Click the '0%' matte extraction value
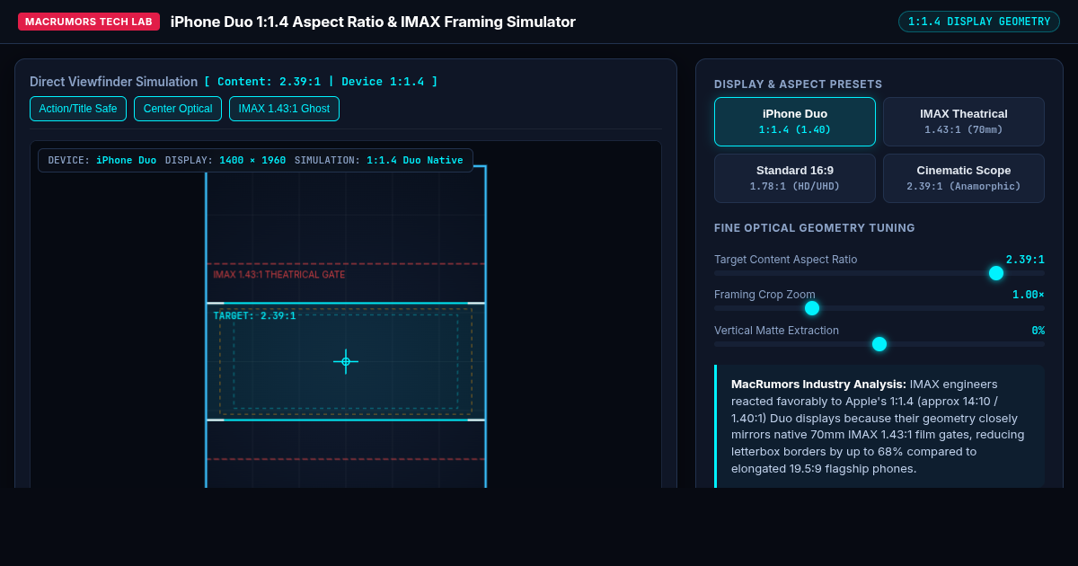 (x=1038, y=331)
